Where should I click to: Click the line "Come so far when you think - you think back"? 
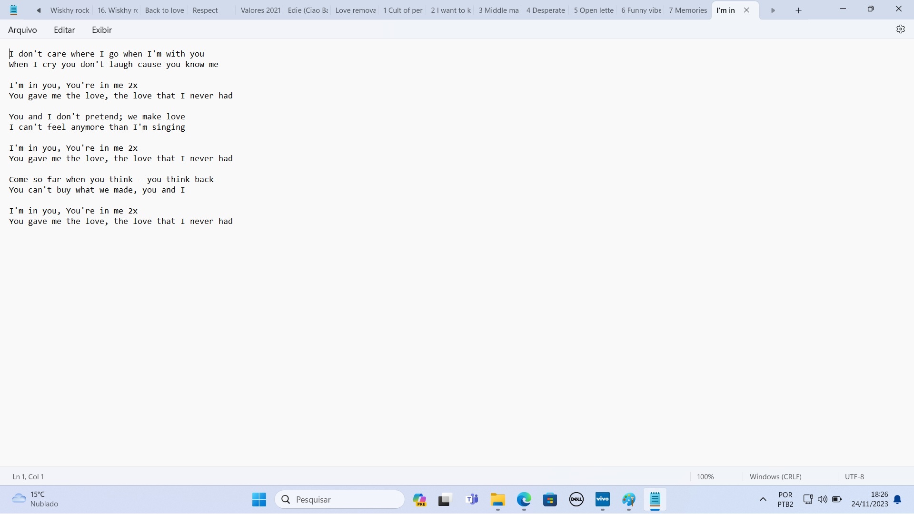tap(111, 180)
